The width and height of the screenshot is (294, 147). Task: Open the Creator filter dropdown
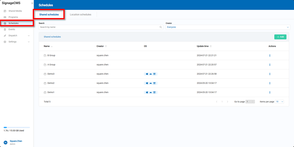coord(228,27)
